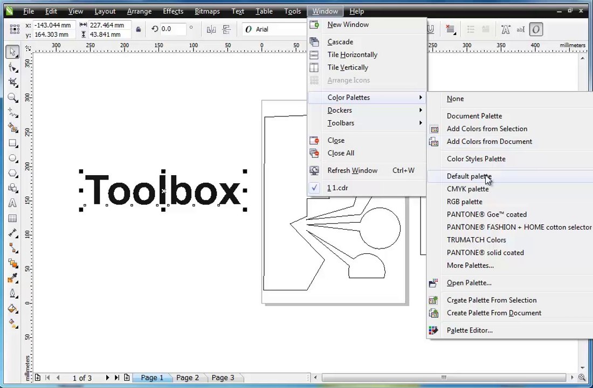Open Character Formatting icon in property bar
The height and width of the screenshot is (388, 593).
(x=505, y=30)
